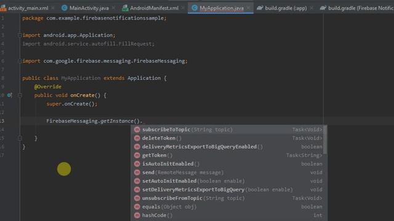This screenshot has height=221, width=394.
Task: Click the package name com.example.firebasenotificationssample
Action: 105,18
